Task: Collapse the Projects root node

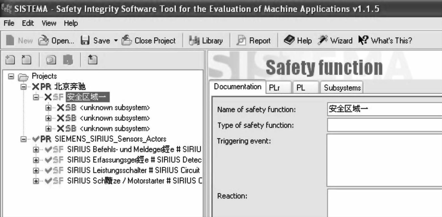Action: pos(11,76)
